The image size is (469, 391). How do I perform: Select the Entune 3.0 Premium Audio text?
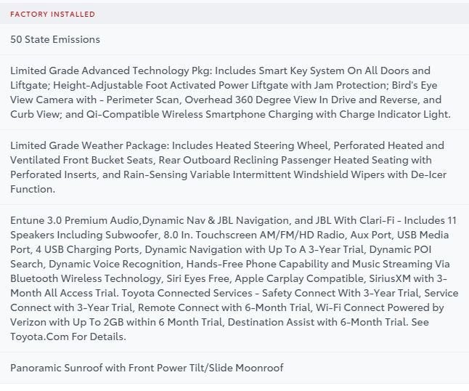point(75,220)
